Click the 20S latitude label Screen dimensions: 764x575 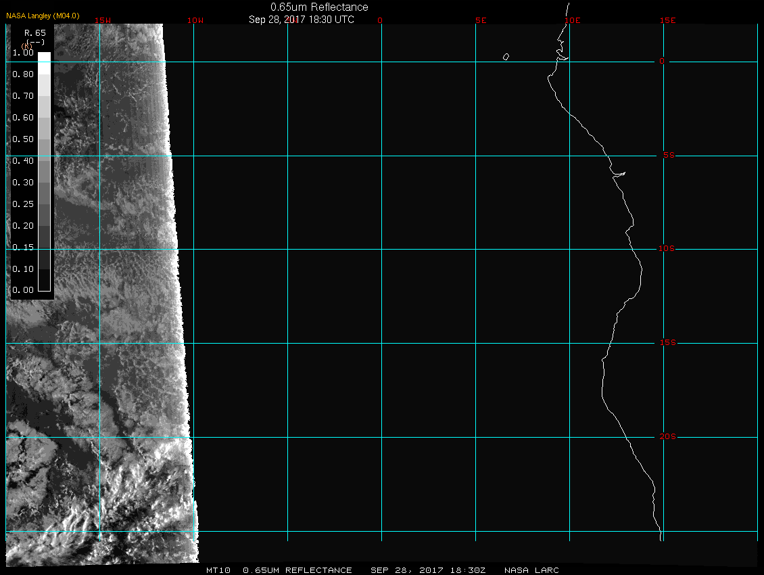click(x=666, y=437)
